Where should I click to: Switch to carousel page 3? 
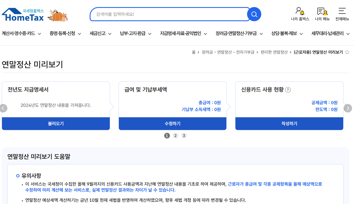(x=184, y=136)
